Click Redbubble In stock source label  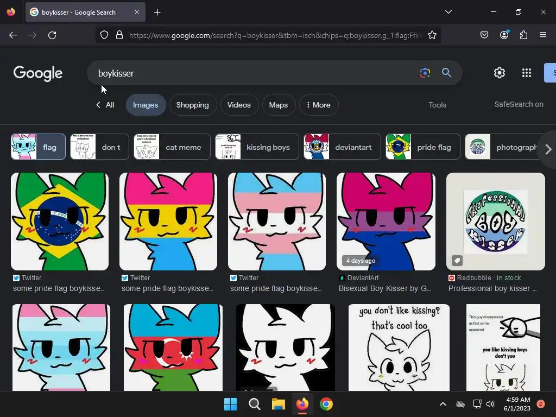[x=485, y=277]
